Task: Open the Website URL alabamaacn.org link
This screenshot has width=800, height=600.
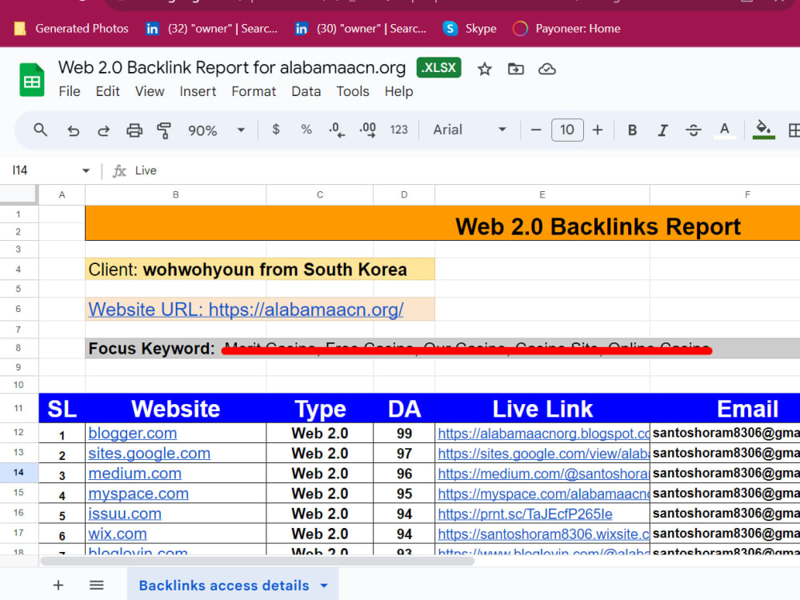Action: tap(246, 310)
